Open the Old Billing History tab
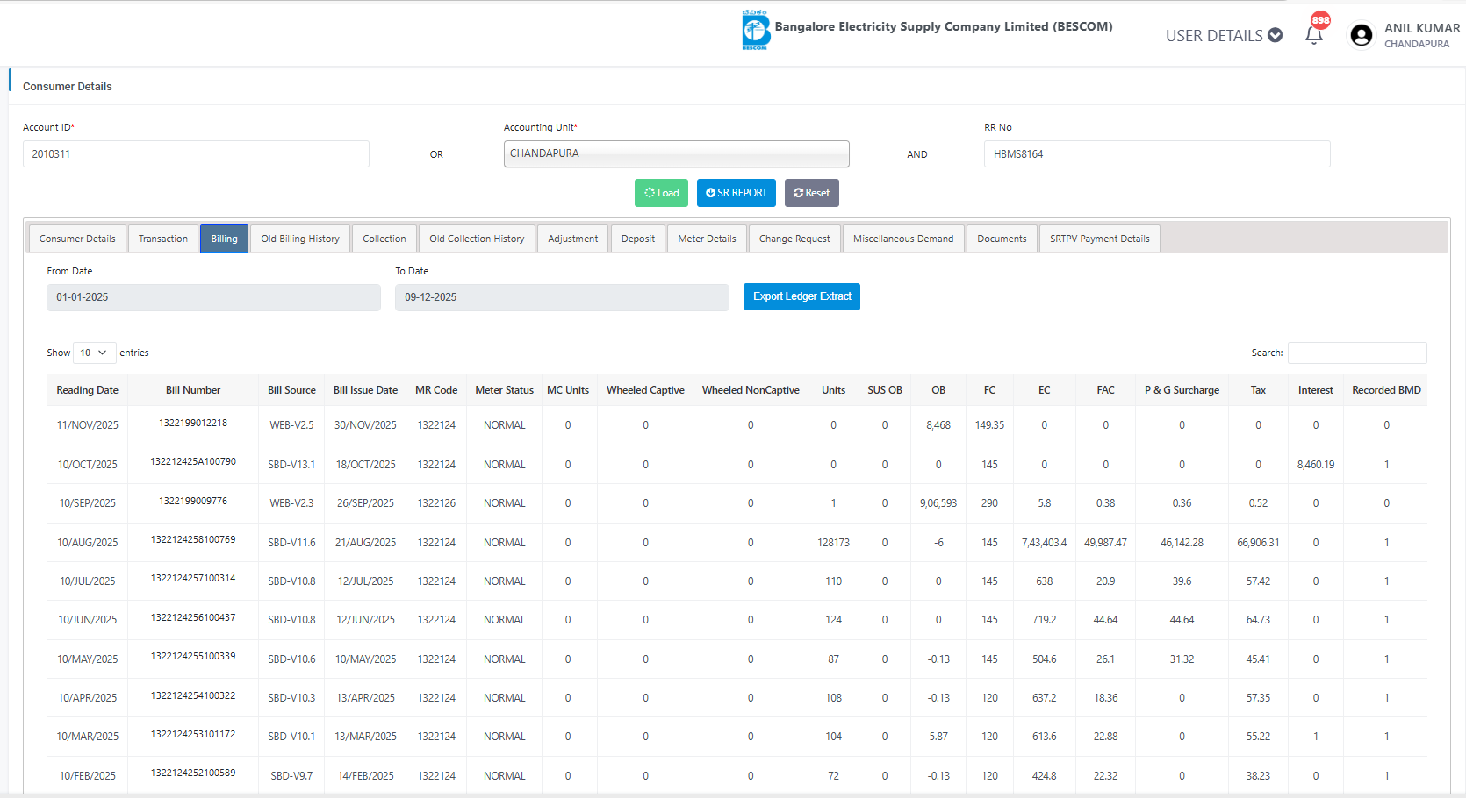This screenshot has width=1466, height=798. pyautogui.click(x=300, y=239)
